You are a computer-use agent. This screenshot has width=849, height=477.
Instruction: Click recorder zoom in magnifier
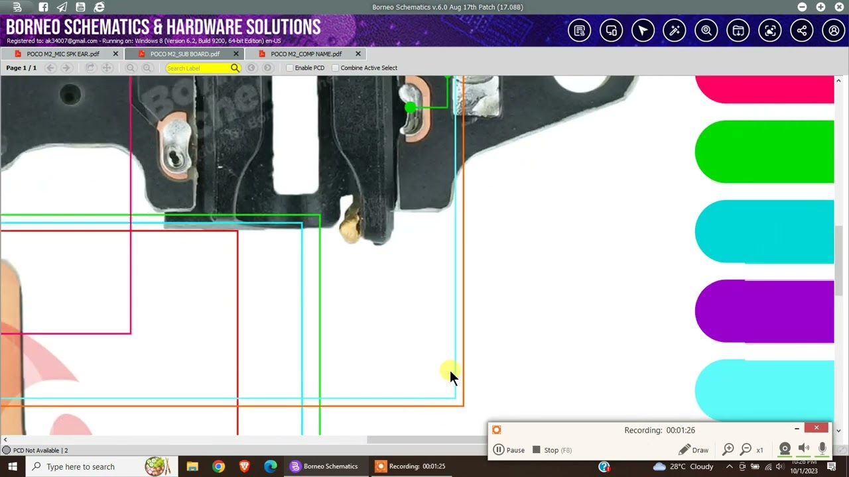(728, 449)
